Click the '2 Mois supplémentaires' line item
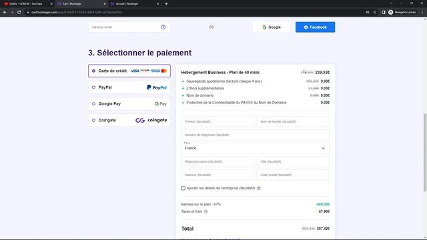 click(205, 88)
